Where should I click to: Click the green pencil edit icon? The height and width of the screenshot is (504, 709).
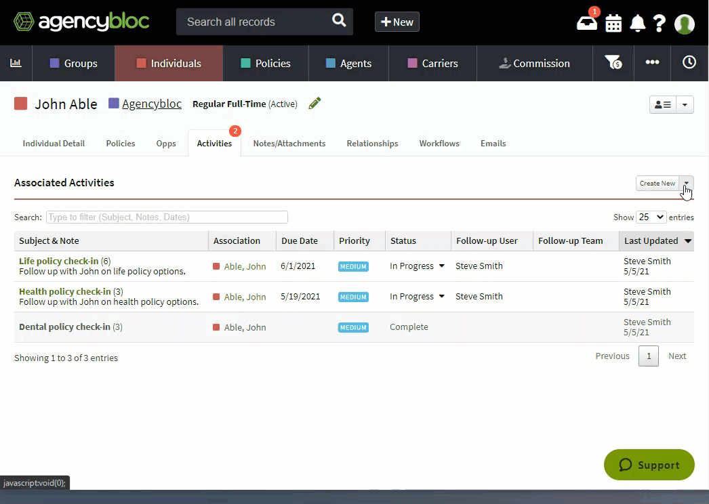tap(315, 104)
